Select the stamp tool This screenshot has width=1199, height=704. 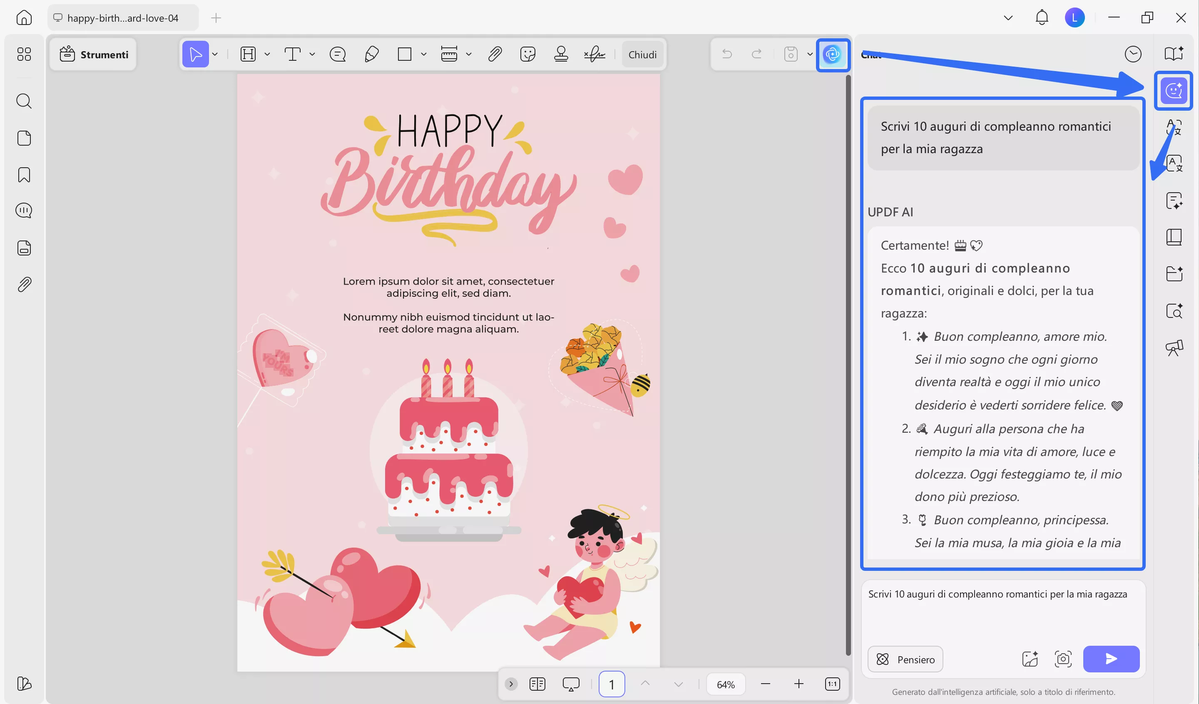[562, 54]
